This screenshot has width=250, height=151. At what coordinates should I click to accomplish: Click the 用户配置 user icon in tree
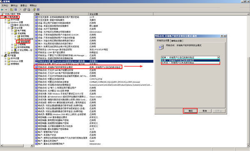(x=5, y=55)
